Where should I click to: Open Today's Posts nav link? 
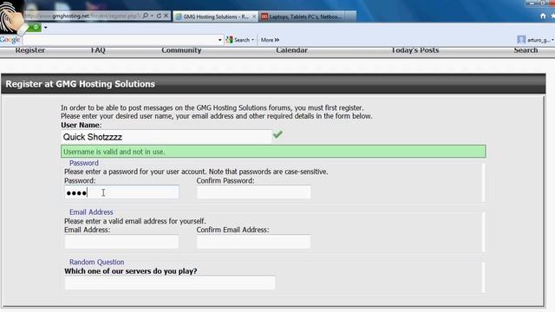pos(415,50)
